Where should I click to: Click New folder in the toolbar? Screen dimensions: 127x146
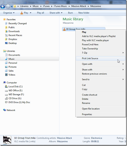(84, 13)
